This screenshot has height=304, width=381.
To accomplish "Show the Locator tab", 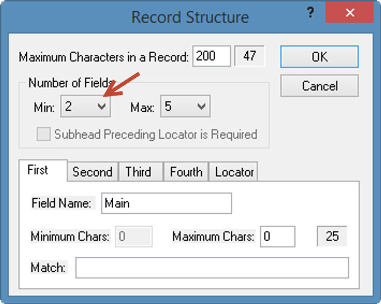I will (x=234, y=172).
